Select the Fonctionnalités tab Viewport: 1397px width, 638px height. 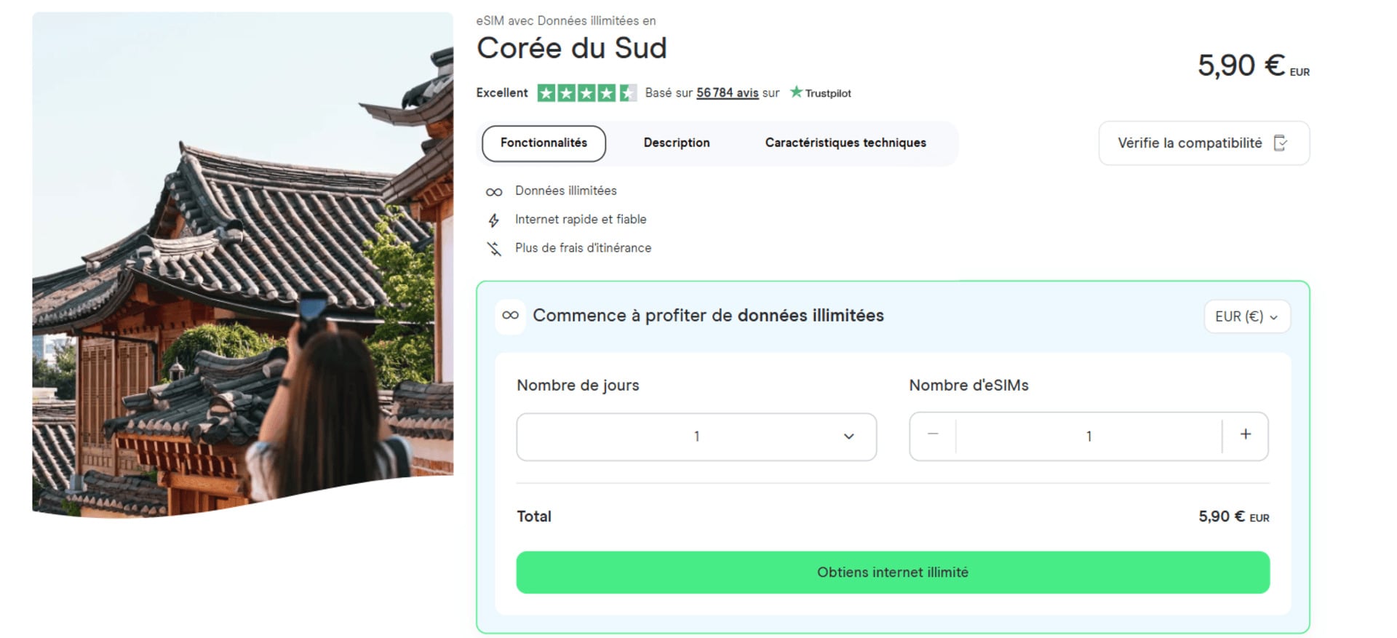[543, 143]
